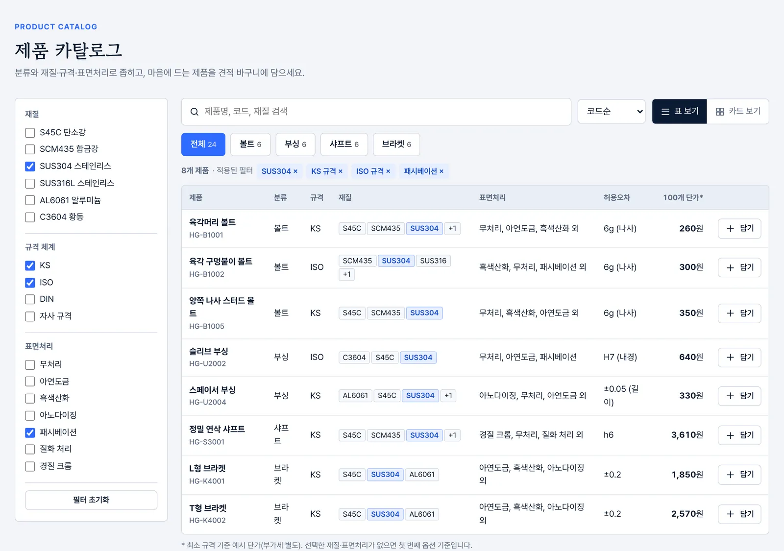784x551 pixels.
Task: Open the 코드순 sort dropdown
Action: pos(612,111)
